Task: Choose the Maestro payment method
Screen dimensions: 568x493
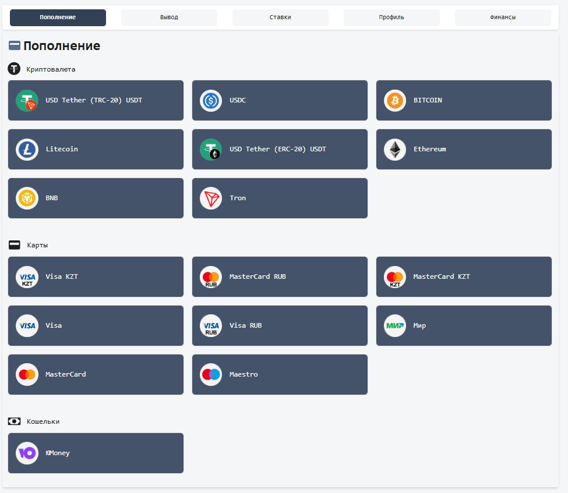Action: pyautogui.click(x=280, y=374)
